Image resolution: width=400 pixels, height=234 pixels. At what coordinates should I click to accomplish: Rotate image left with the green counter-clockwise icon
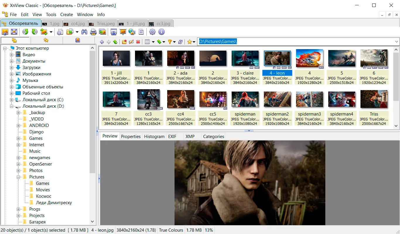25,32
